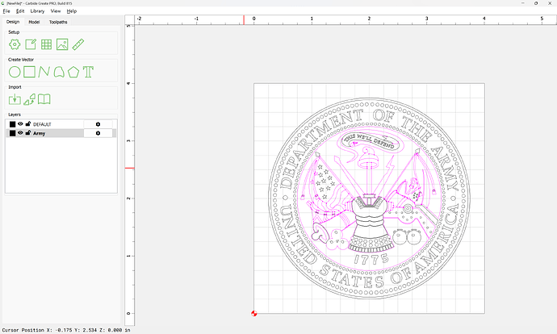The width and height of the screenshot is (557, 334).
Task: Switch to the Toolpaths tab
Action: pyautogui.click(x=58, y=22)
